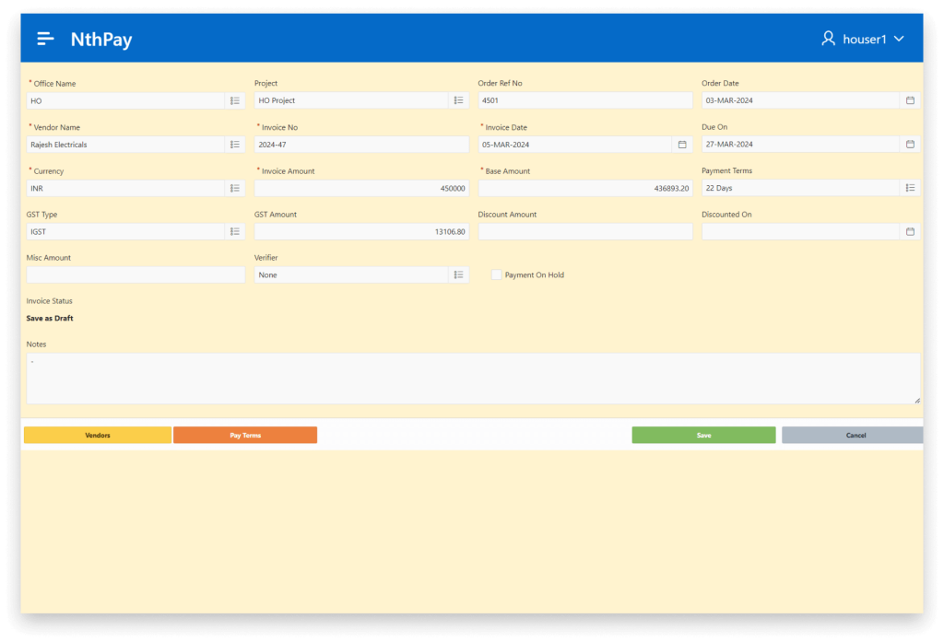Expand the houser1 account dropdown arrow
The width and height of the screenshot is (944, 642).
click(899, 39)
